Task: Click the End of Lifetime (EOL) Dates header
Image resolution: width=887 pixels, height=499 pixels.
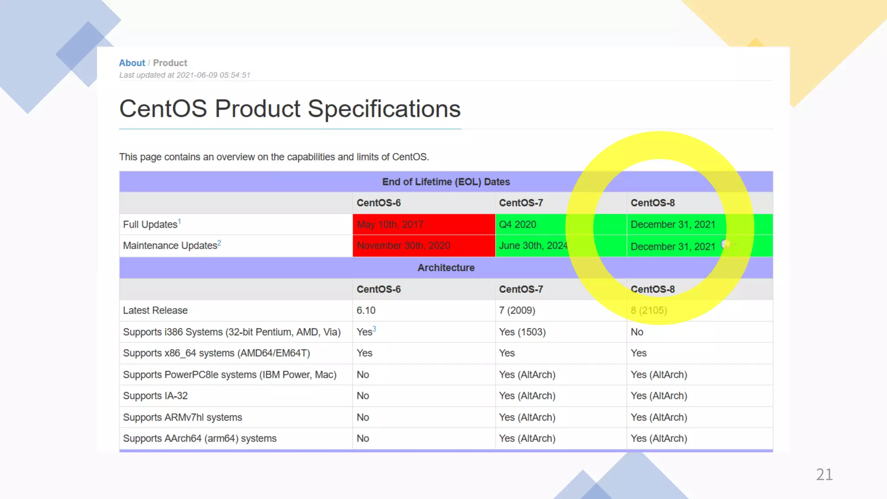Action: [446, 182]
